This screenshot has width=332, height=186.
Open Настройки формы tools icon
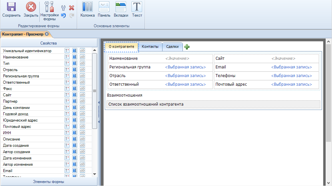pos(49,7)
